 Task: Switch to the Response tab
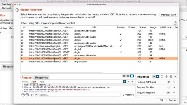pos(41,78)
